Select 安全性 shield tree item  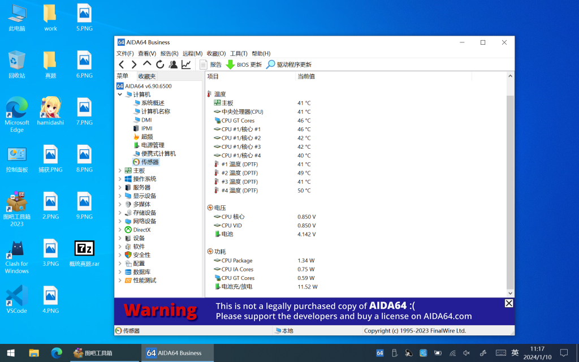[138, 255]
